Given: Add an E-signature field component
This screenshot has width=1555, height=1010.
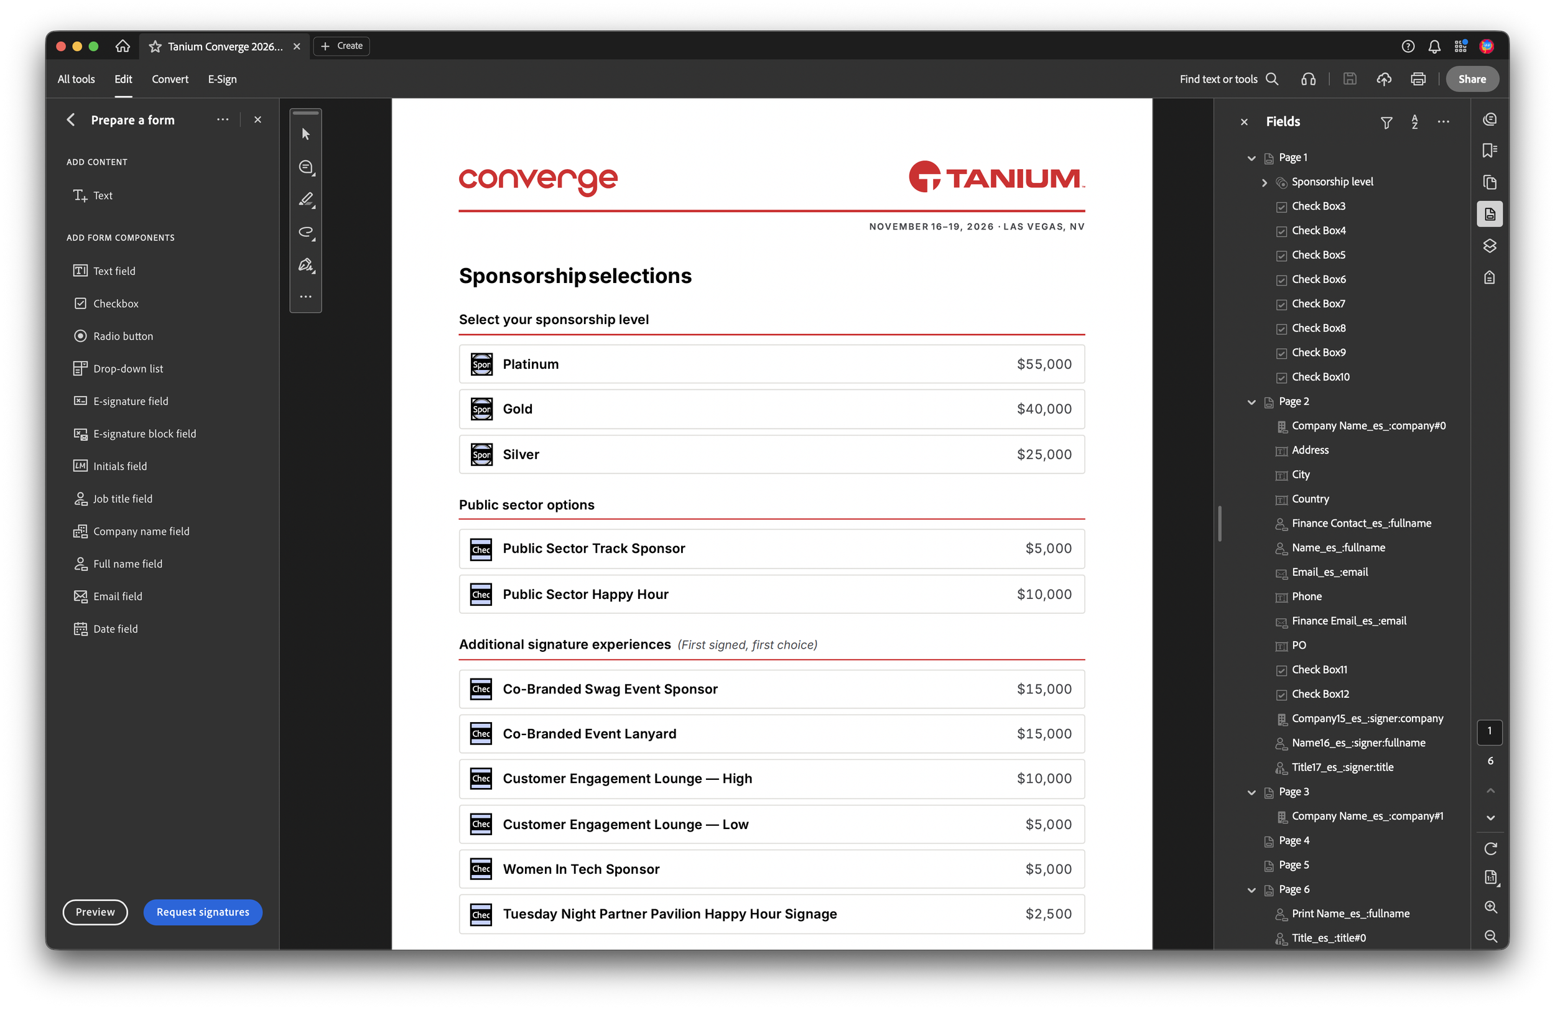Looking at the screenshot, I should pyautogui.click(x=120, y=401).
